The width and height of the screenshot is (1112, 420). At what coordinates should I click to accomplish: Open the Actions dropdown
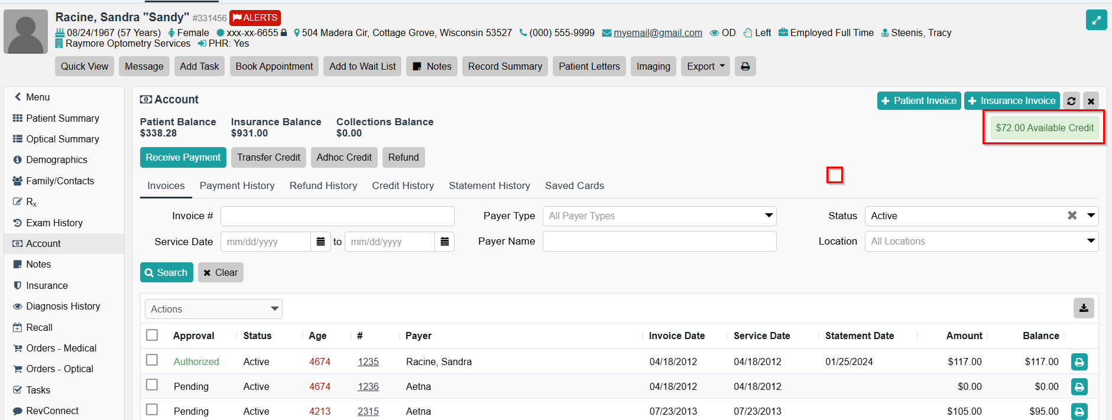[213, 309]
